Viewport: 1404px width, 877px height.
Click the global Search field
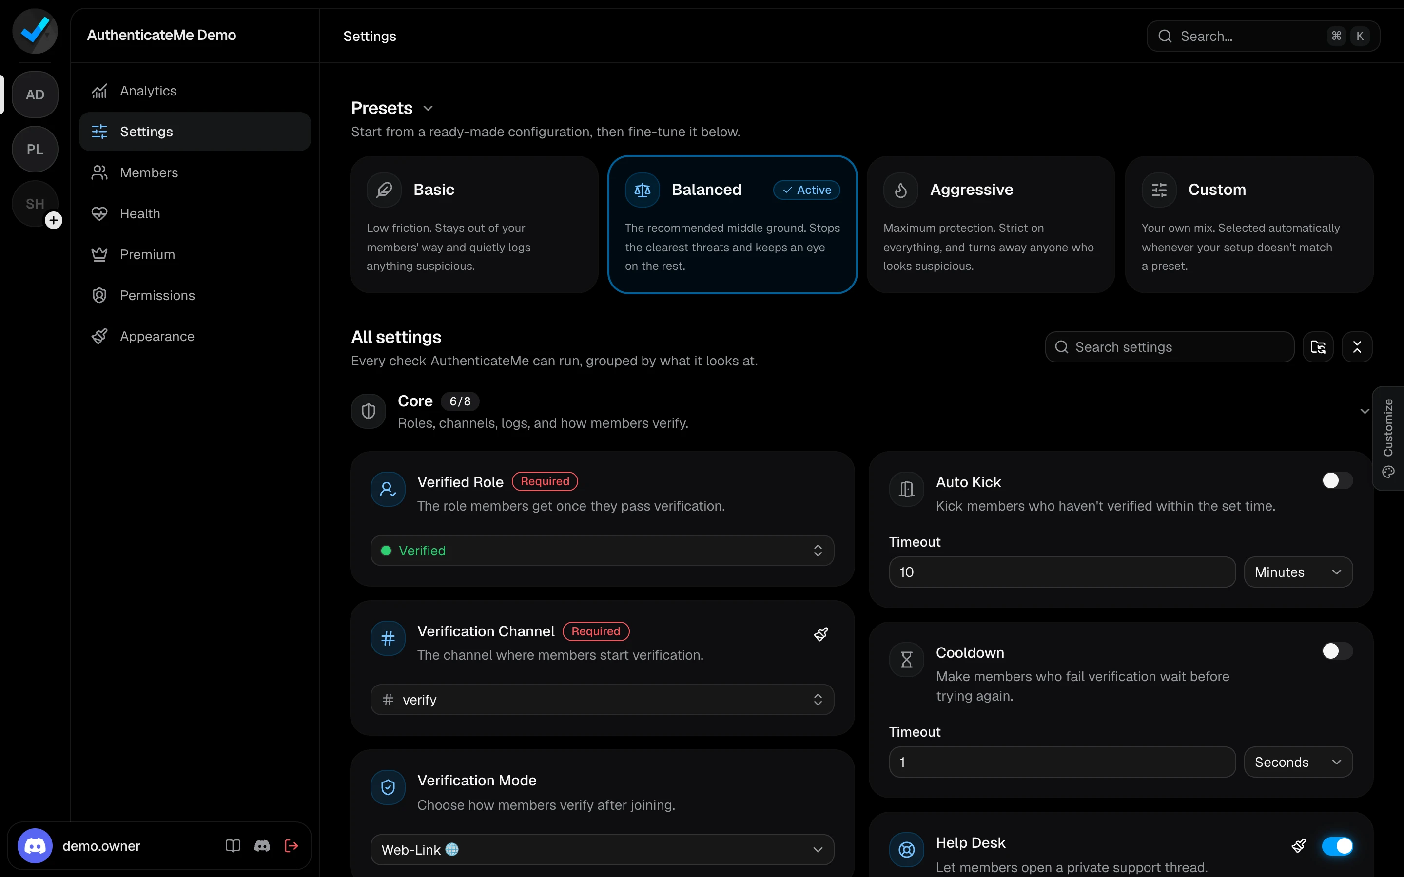[x=1263, y=36]
